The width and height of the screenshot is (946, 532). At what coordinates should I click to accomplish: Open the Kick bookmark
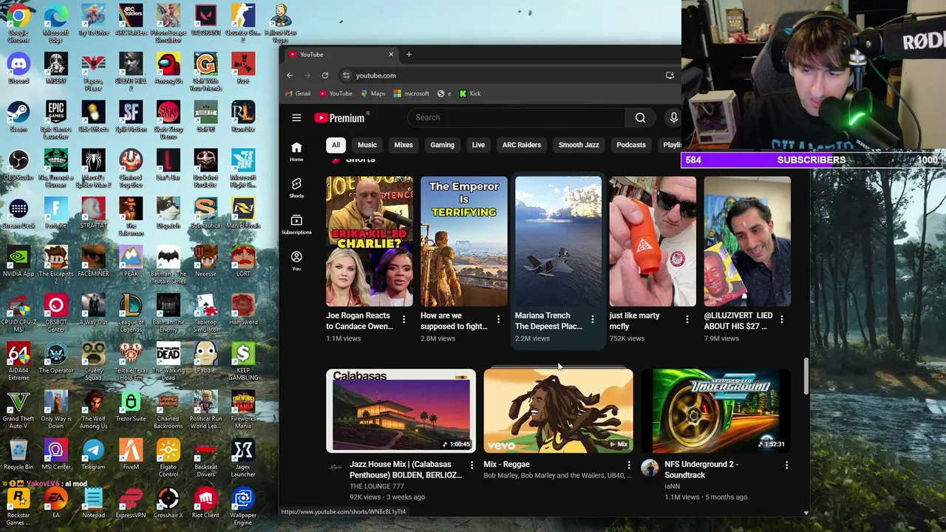tap(470, 94)
